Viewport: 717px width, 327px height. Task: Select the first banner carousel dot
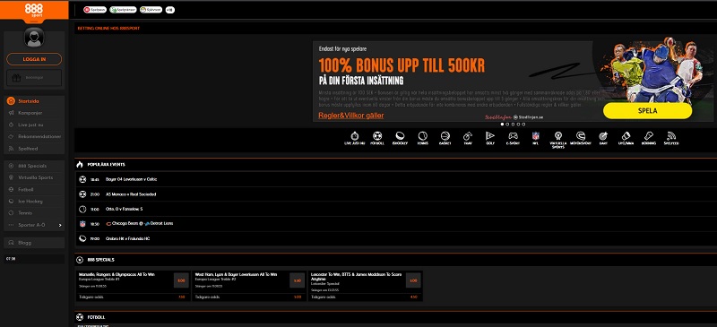502,124
